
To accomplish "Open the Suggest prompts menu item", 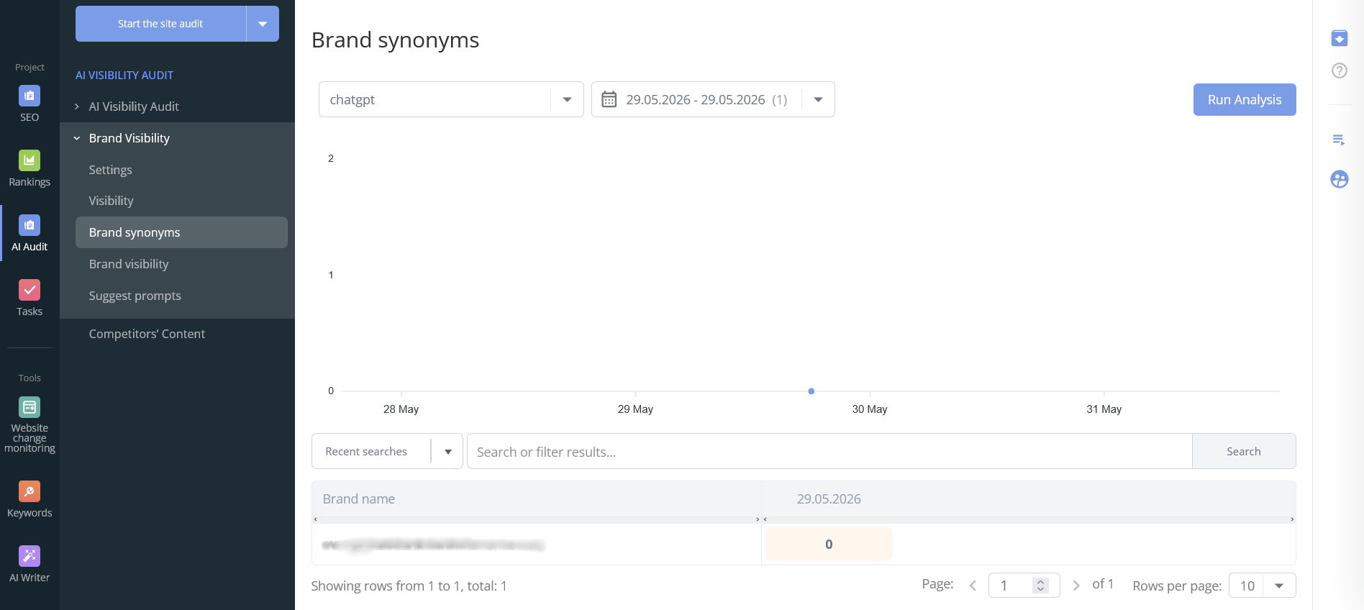I will click(x=135, y=296).
